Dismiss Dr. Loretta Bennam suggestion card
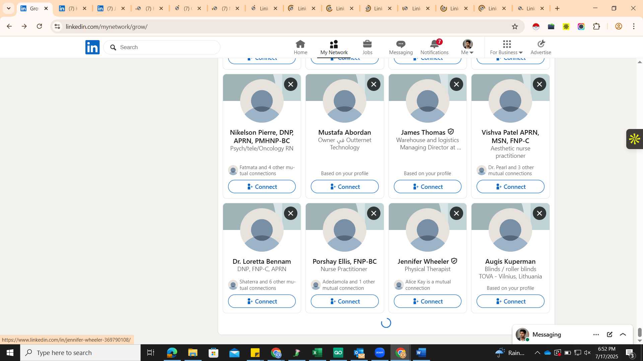Image resolution: width=643 pixels, height=361 pixels. click(x=291, y=213)
